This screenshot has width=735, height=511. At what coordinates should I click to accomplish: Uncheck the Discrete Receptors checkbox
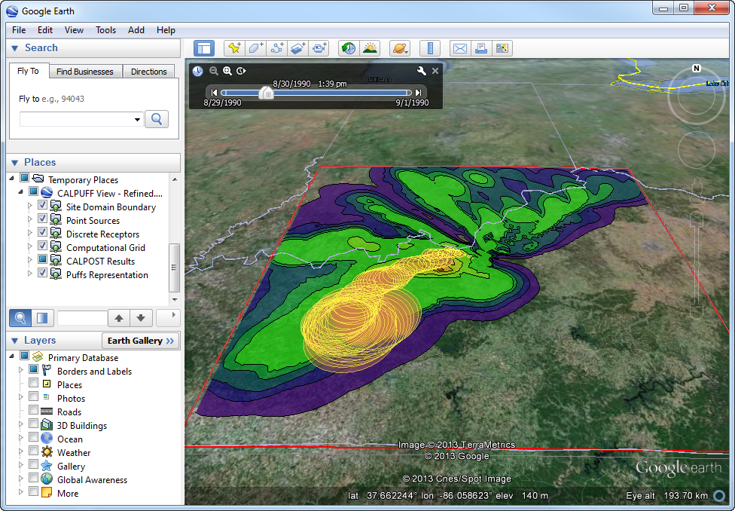point(43,232)
